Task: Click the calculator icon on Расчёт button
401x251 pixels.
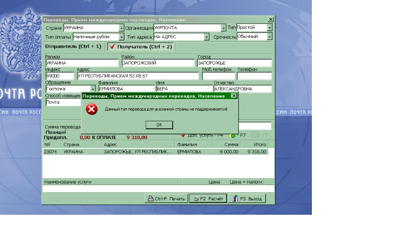Action: click(196, 198)
